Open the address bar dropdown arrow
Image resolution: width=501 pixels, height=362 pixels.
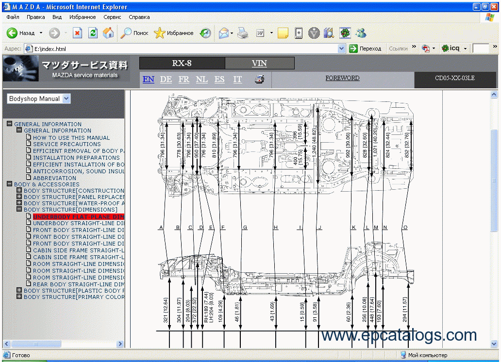click(x=342, y=49)
